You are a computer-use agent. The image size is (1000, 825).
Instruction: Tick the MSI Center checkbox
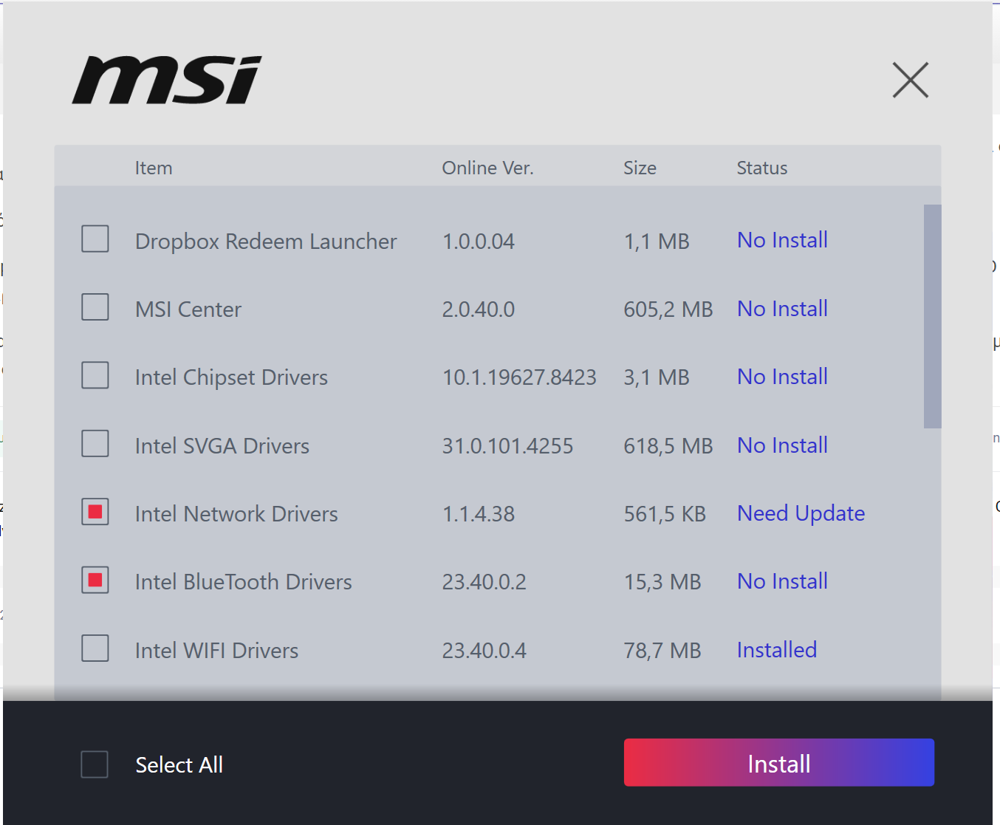coord(95,307)
